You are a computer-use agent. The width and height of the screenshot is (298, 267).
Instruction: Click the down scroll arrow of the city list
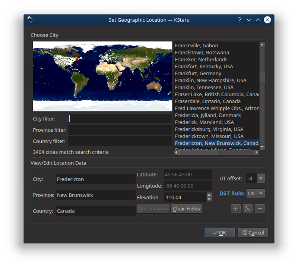click(262, 147)
